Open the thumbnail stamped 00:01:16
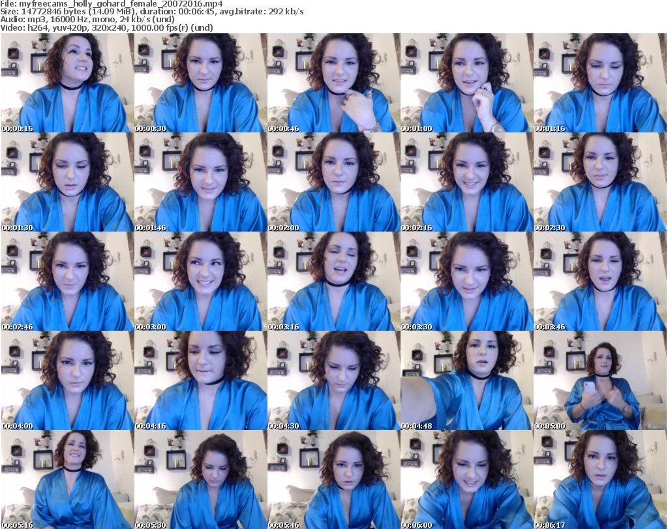The width and height of the screenshot is (668, 529). 600,83
